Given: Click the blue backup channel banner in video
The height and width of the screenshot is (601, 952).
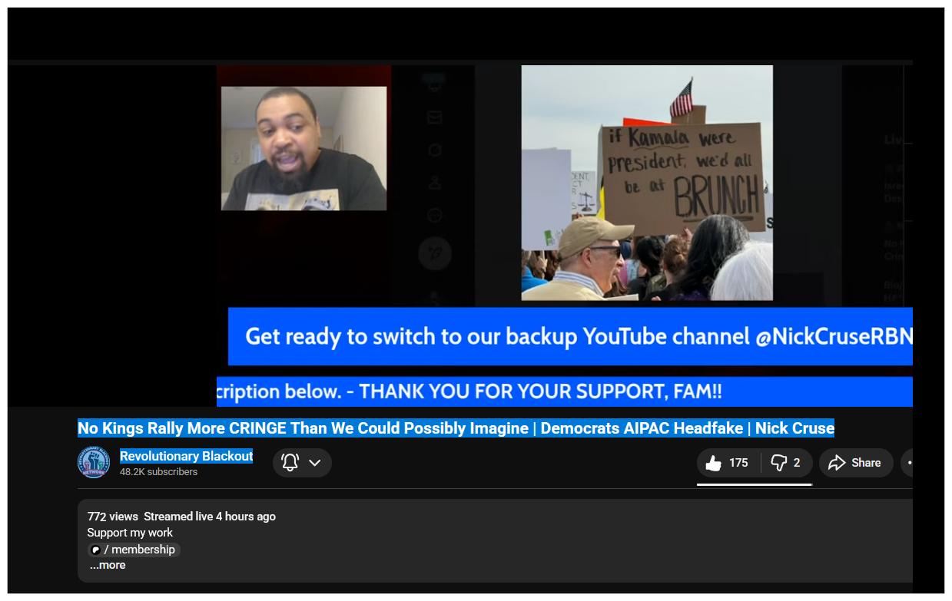Looking at the screenshot, I should (569, 336).
